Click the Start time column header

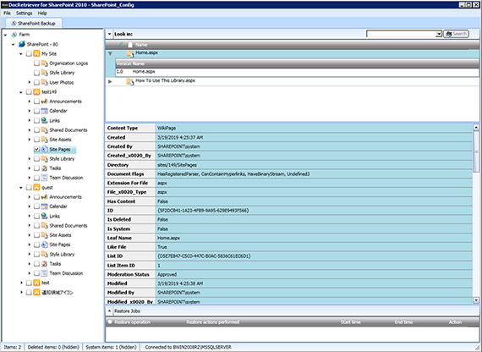click(350, 322)
